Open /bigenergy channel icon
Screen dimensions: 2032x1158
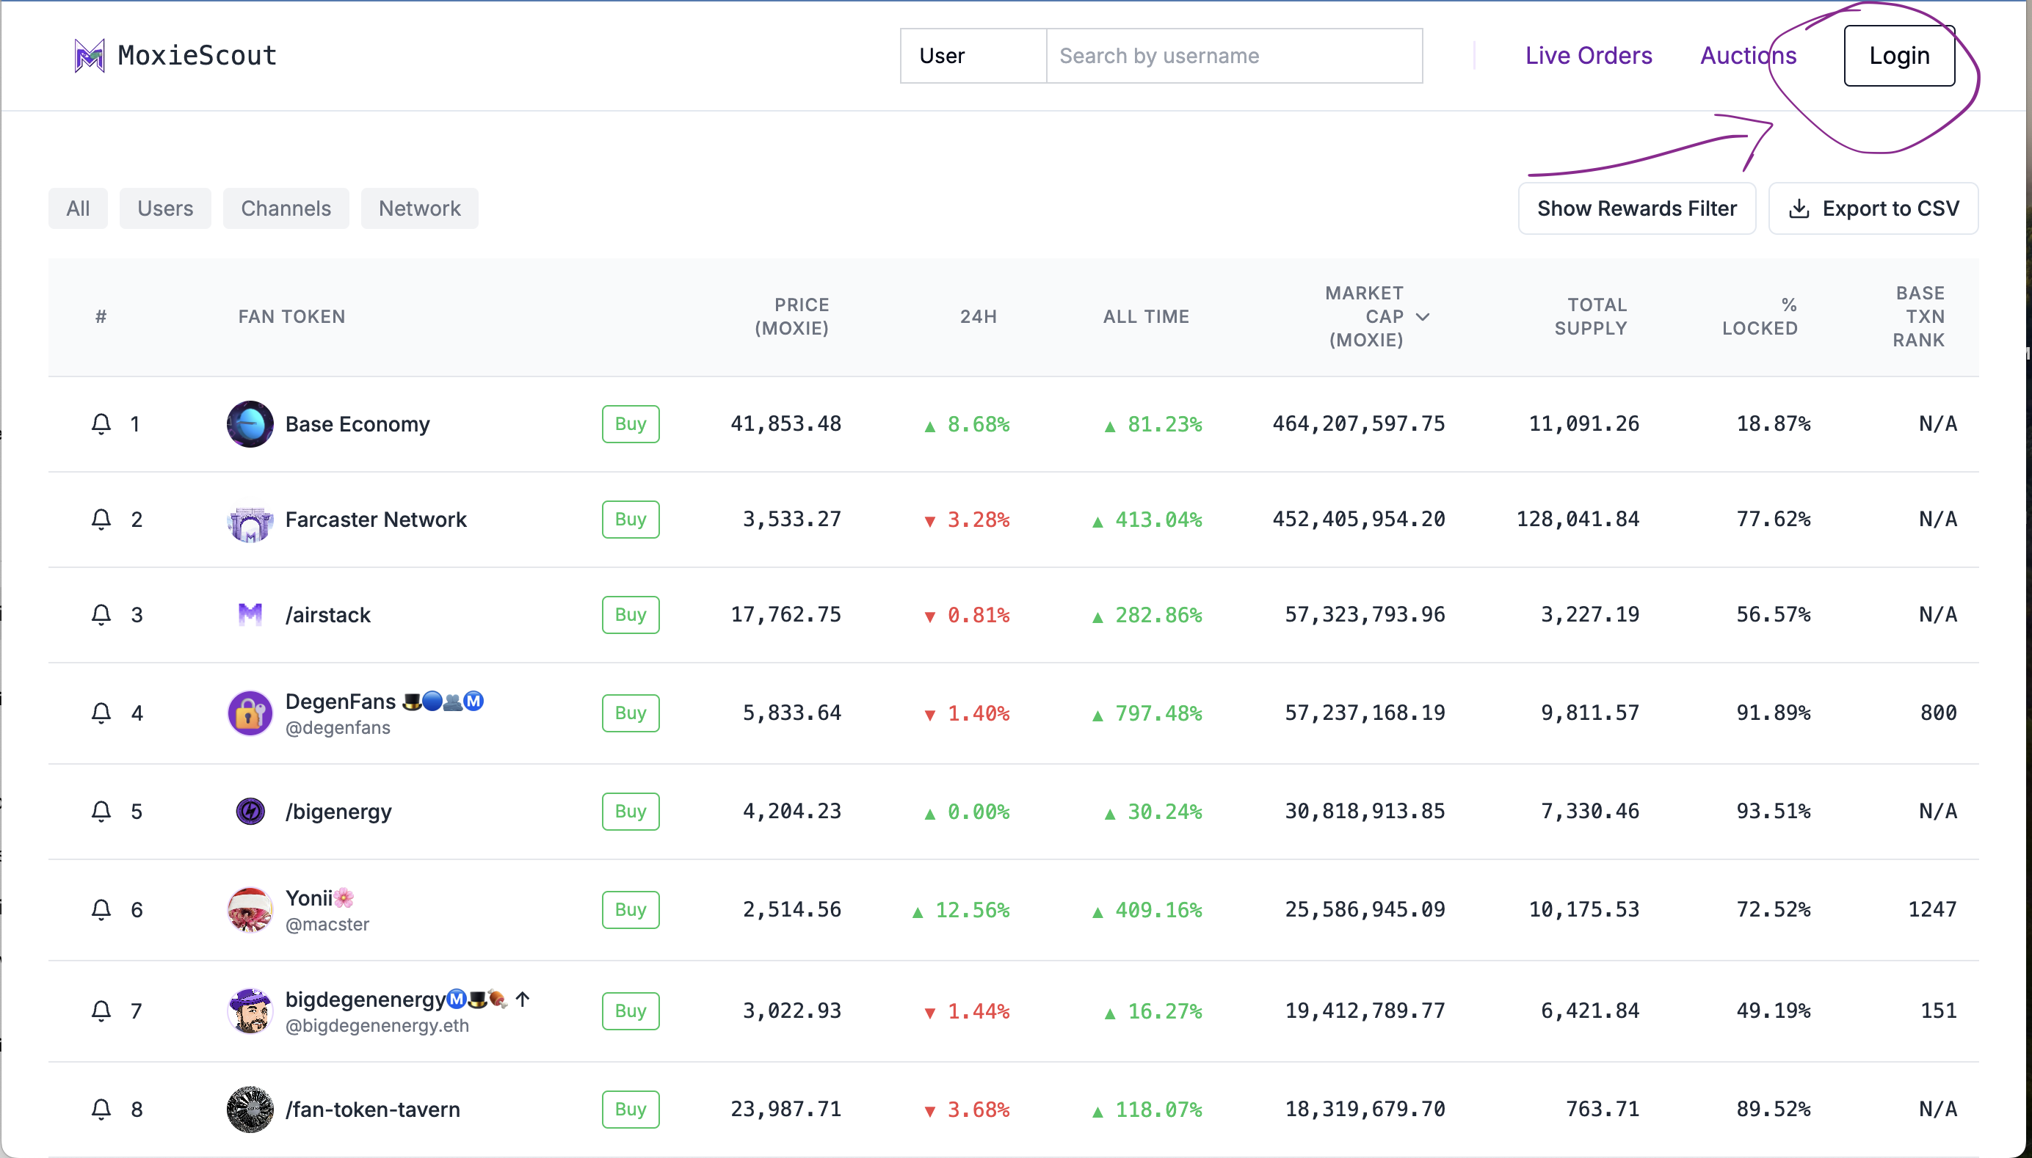250,811
